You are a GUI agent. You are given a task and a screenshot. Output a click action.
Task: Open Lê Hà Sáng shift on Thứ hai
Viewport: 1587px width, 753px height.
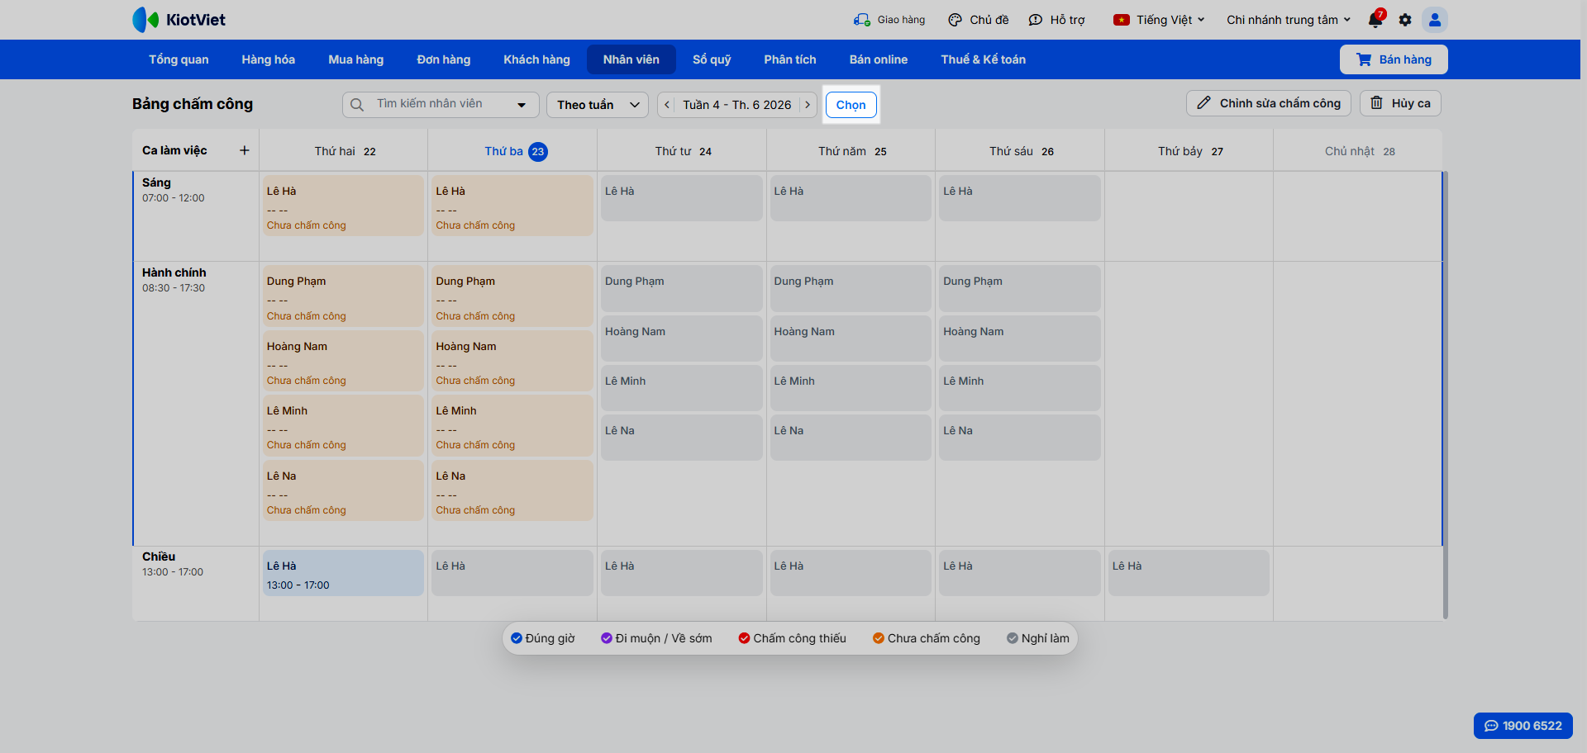(343, 206)
